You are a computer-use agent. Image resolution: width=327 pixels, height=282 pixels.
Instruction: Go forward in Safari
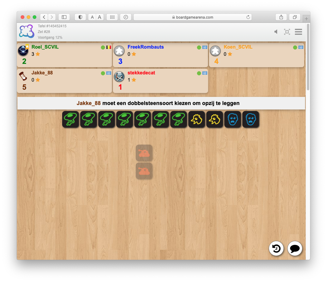click(x=52, y=17)
